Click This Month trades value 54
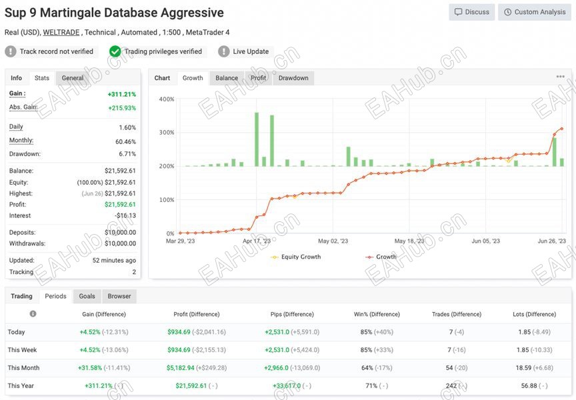The height and width of the screenshot is (400, 576). click(449, 368)
